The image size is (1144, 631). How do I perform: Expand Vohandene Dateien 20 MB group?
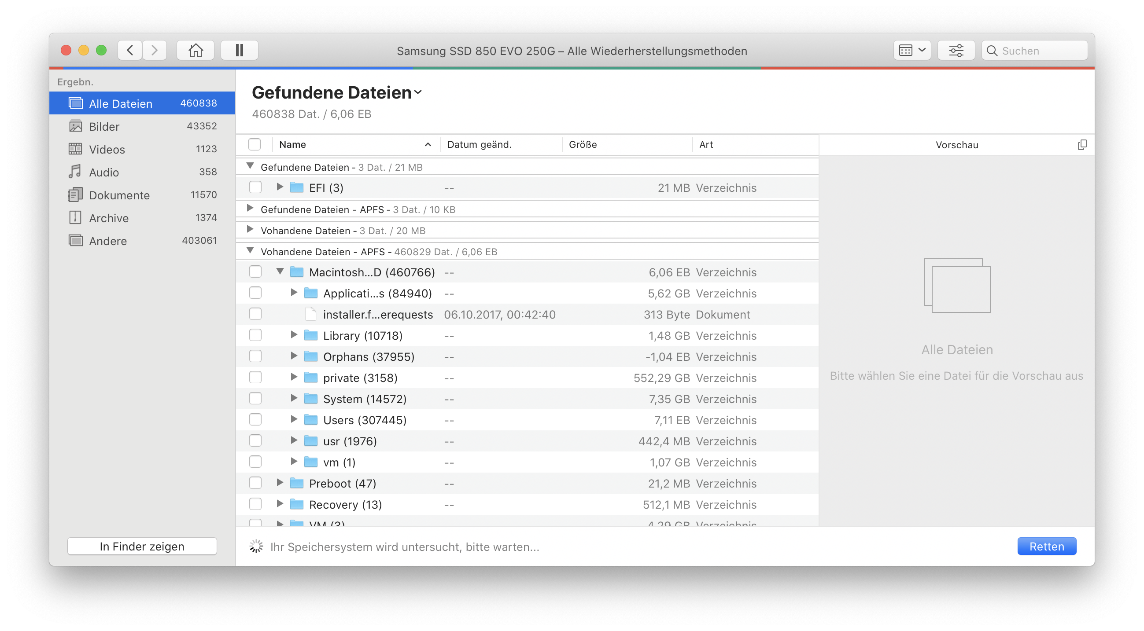[250, 229]
